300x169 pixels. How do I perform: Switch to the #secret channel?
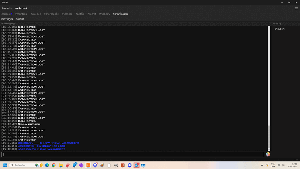pyautogui.click(x=91, y=14)
